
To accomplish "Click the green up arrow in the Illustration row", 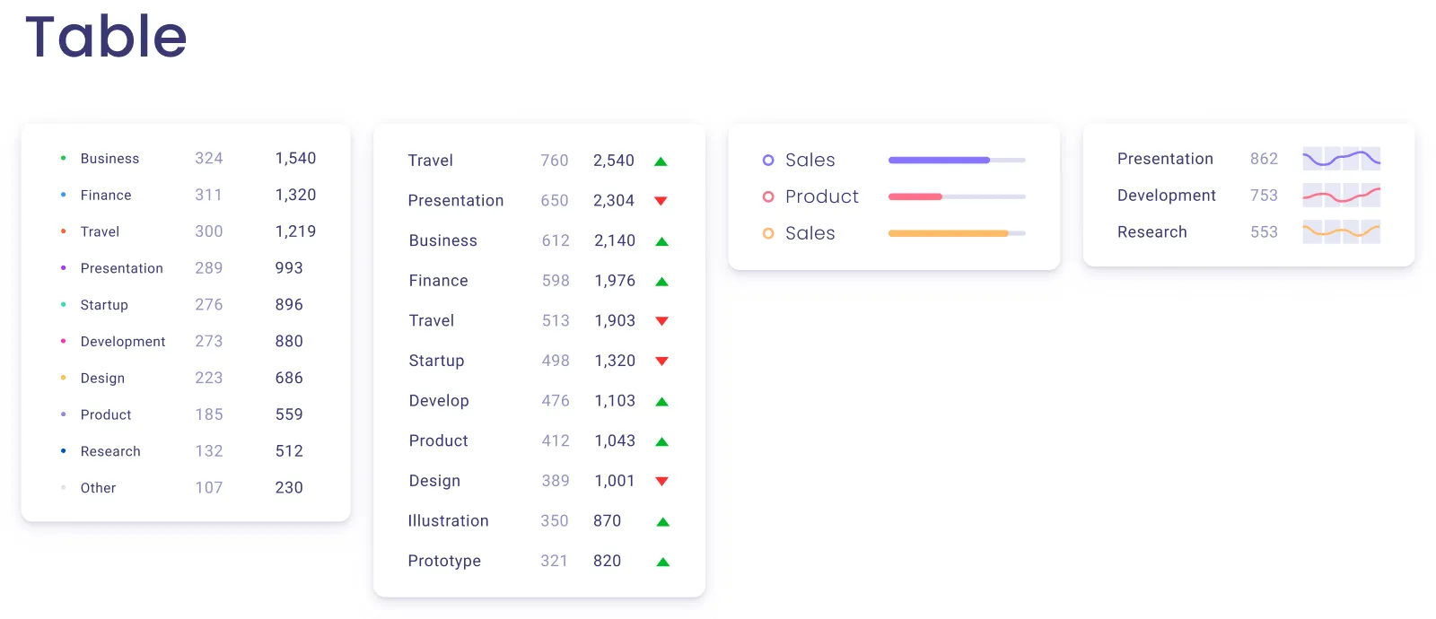I will [x=662, y=522].
